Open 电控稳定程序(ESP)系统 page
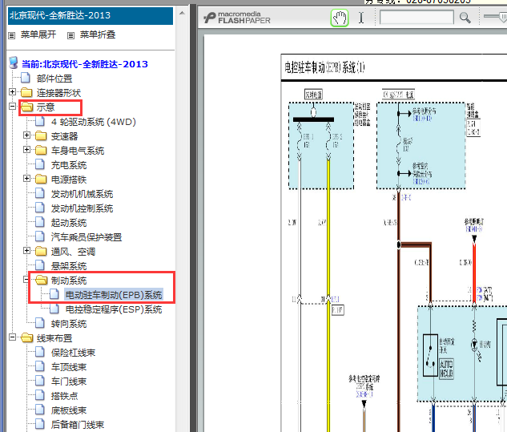Screen dimensions: 507x432 tap(114, 309)
